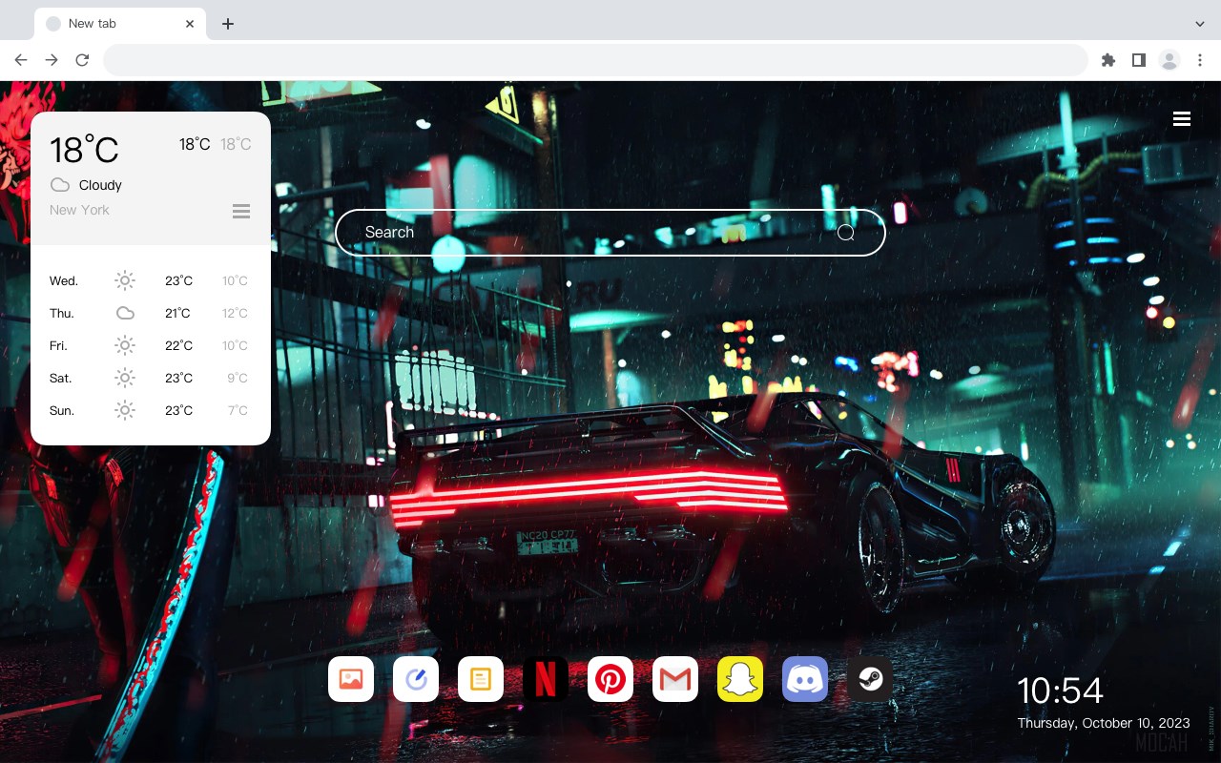Launch the Pinterest shortcut

click(x=610, y=679)
